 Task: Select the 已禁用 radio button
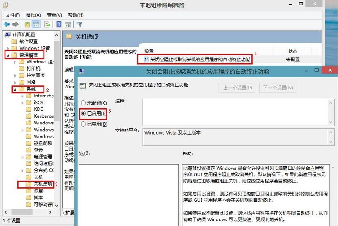coord(83,124)
